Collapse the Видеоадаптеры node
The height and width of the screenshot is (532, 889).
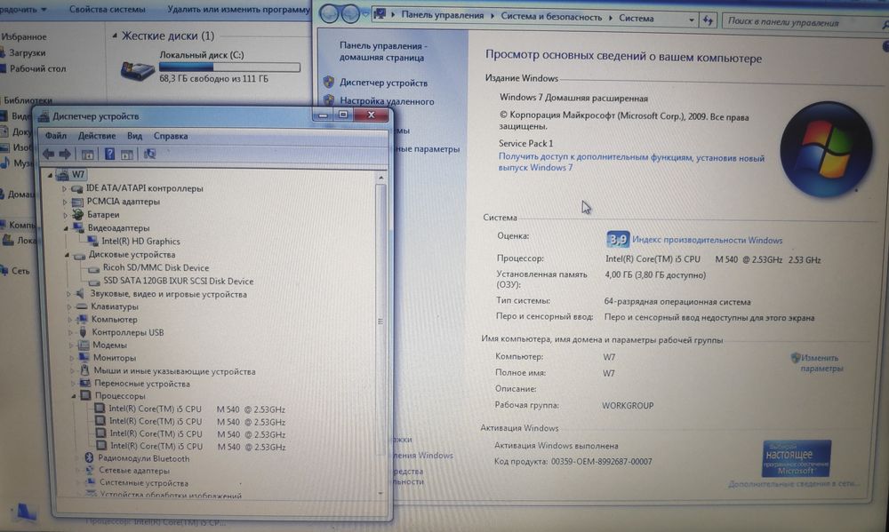click(x=66, y=228)
